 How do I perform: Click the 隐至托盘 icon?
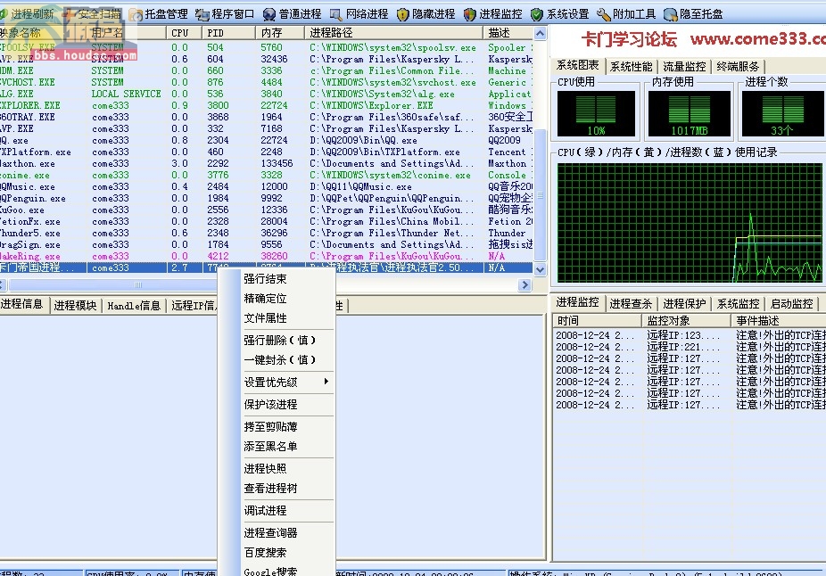pyautogui.click(x=671, y=14)
